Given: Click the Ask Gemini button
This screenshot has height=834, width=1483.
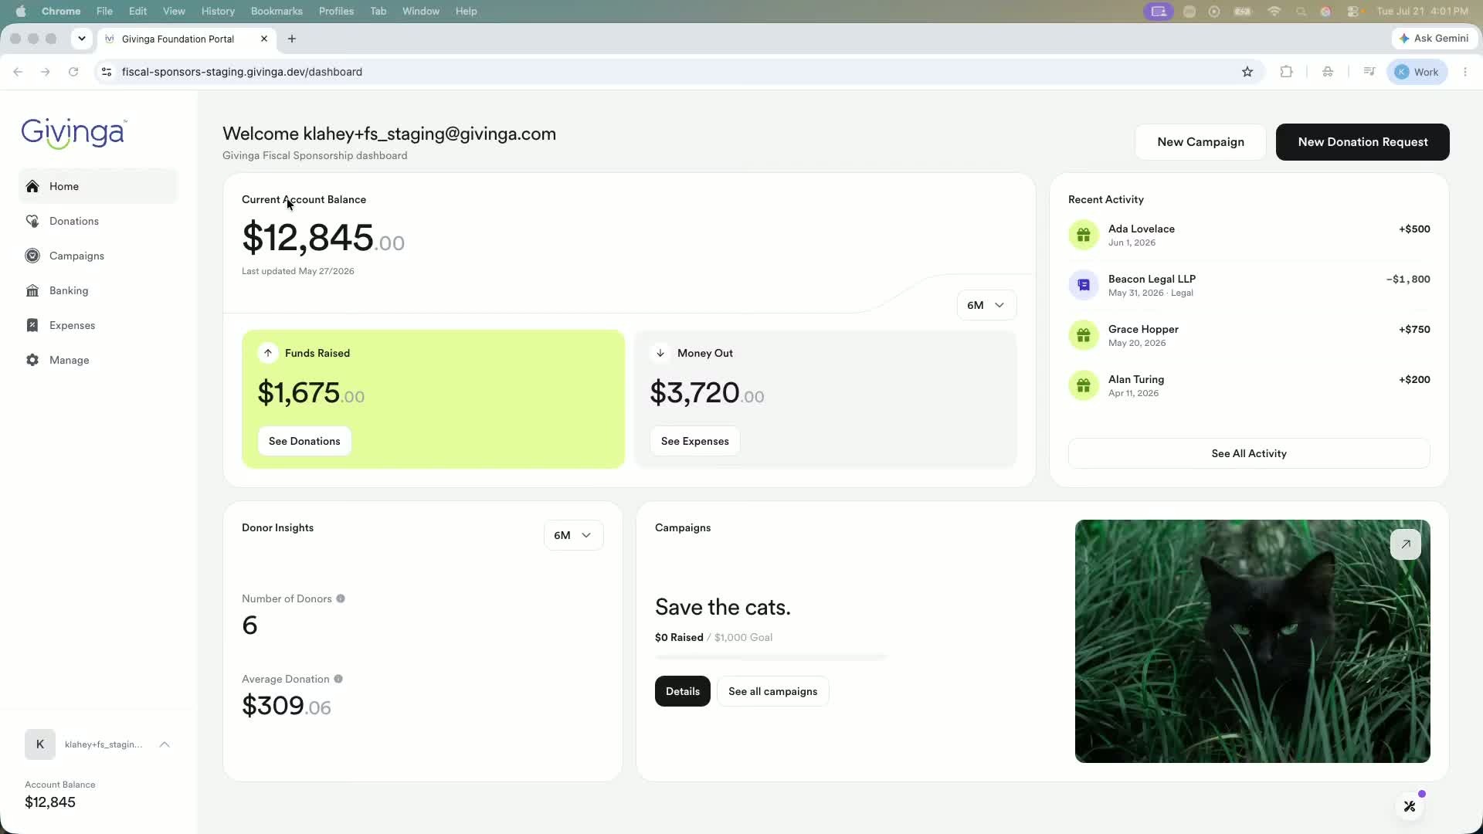Looking at the screenshot, I should point(1434,38).
